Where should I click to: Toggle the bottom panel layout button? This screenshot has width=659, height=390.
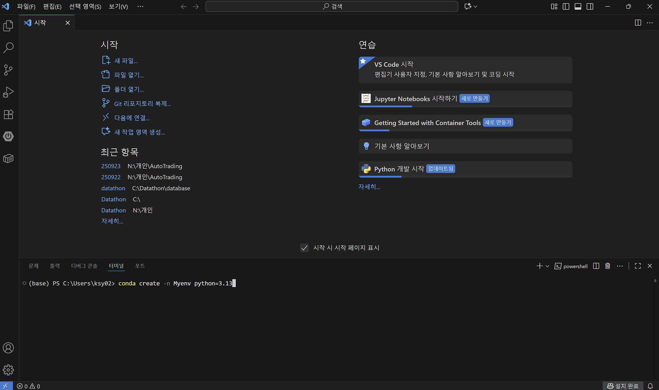coord(578,7)
